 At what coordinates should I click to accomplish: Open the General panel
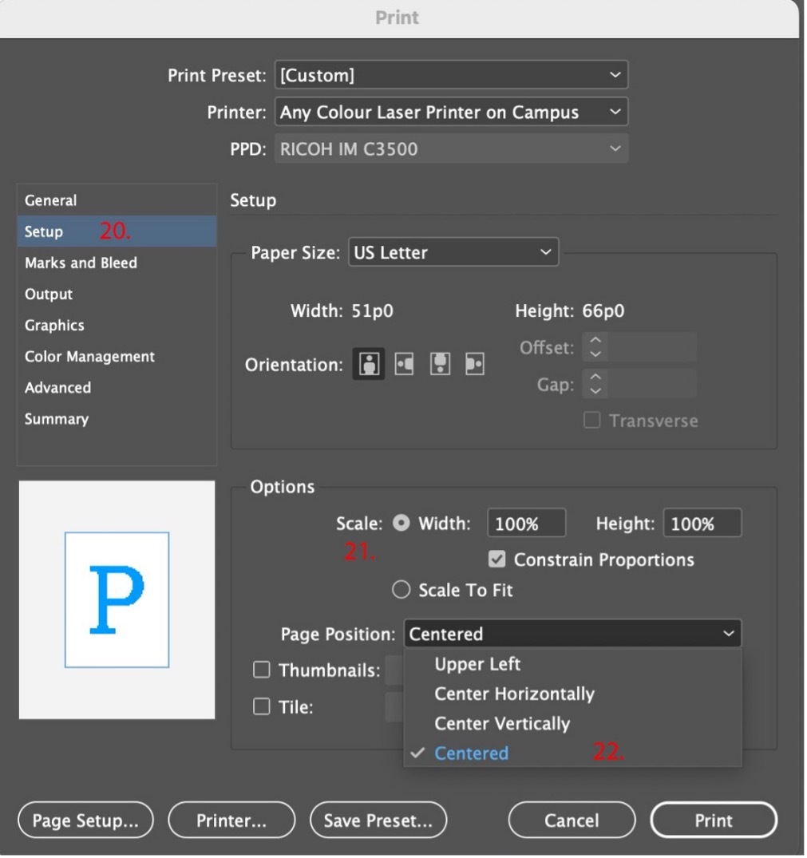[117, 200]
